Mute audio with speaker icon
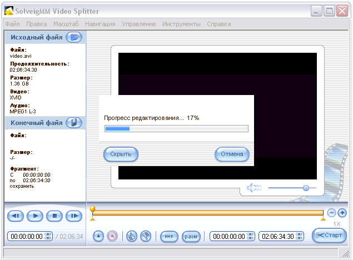Image resolution: width=353 pixels, height=260 pixels. pos(254,188)
